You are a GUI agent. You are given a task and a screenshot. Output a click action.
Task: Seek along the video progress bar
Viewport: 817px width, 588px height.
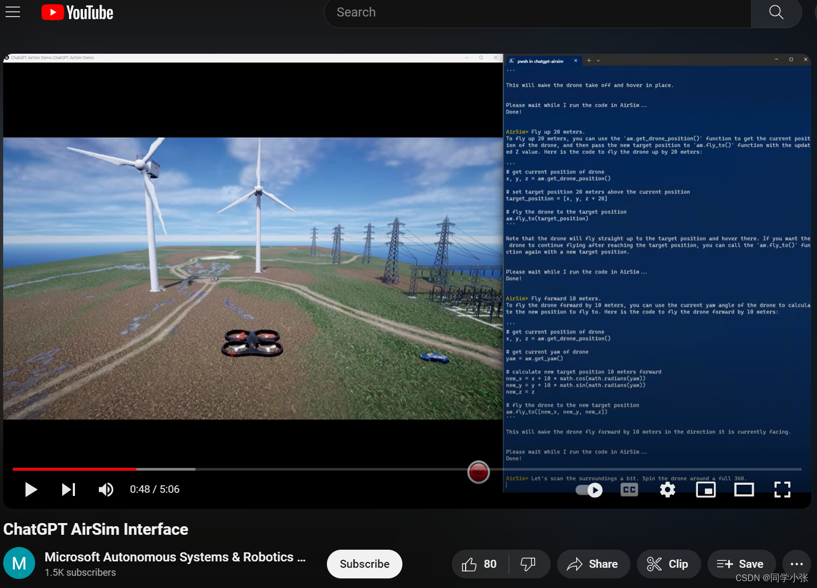407,469
